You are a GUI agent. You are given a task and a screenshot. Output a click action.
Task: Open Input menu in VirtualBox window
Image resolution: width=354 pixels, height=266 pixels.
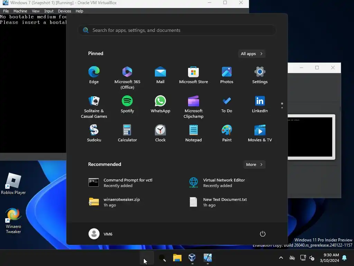point(49,11)
